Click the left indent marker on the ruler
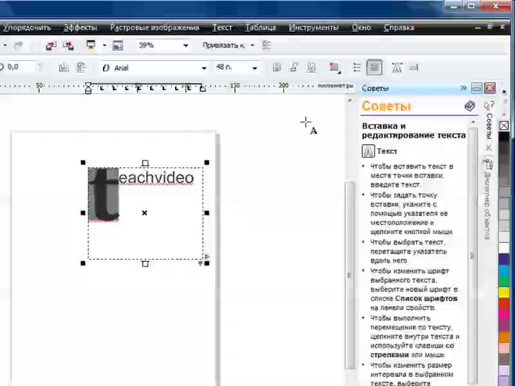This screenshot has width=515, height=386. [88, 88]
